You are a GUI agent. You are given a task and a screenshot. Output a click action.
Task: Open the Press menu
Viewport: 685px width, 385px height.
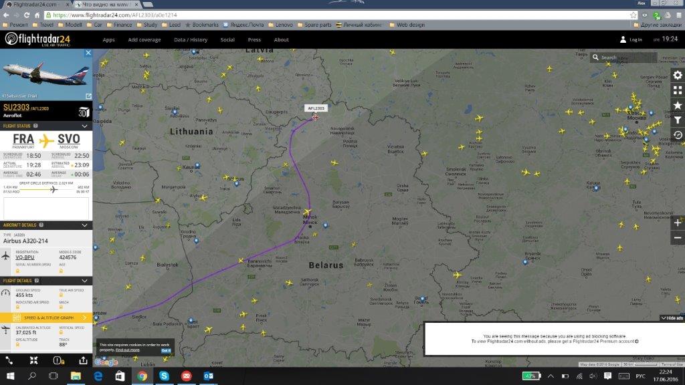tap(254, 39)
